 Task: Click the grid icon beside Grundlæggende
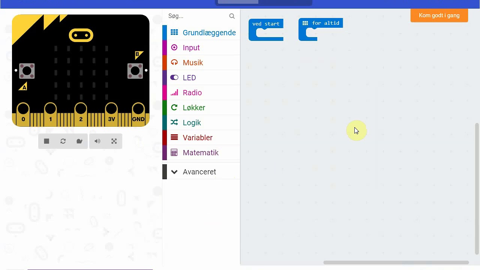(x=174, y=32)
